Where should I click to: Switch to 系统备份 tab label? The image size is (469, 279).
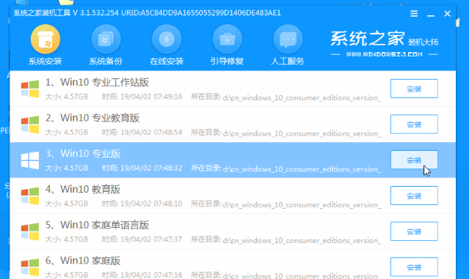(x=106, y=62)
